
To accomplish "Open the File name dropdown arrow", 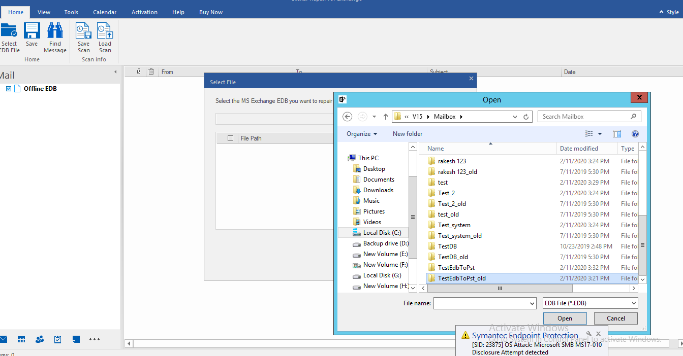I will point(532,303).
